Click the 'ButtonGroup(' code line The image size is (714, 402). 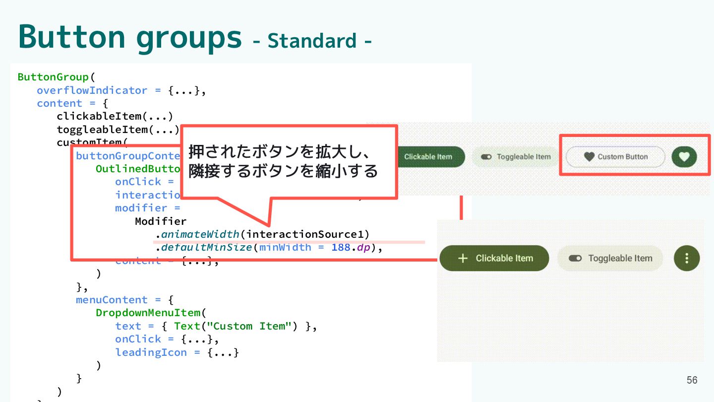(x=56, y=77)
